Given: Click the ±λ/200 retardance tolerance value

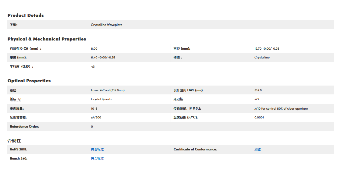Looking at the screenshot, I should click(x=96, y=118).
